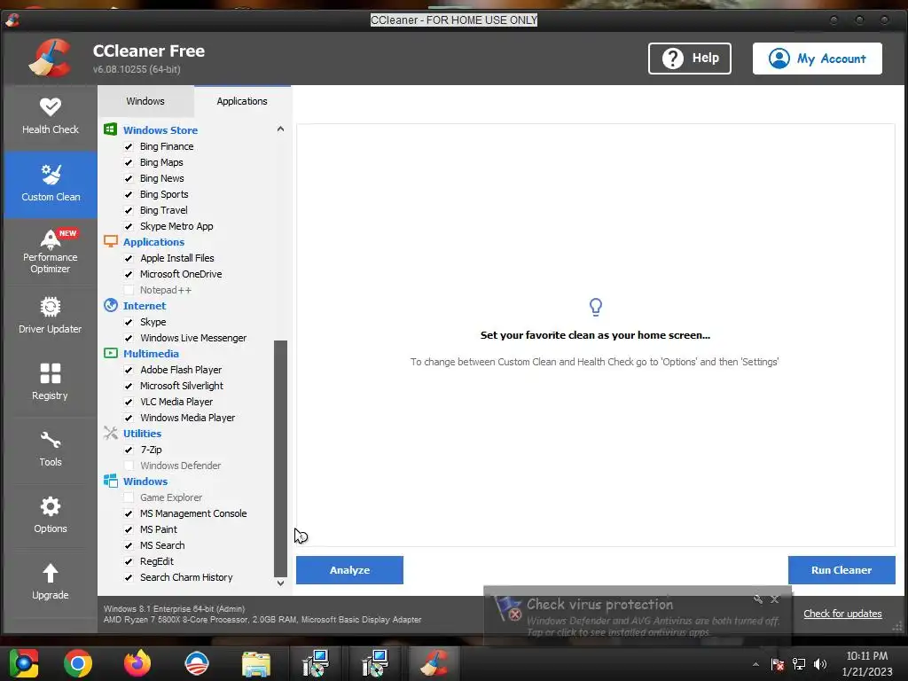Toggle the Skype Metro App checkbox
Viewport: 908px width, 681px height.
tap(129, 226)
